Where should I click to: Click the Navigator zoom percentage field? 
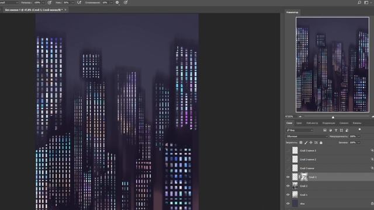pos(289,117)
